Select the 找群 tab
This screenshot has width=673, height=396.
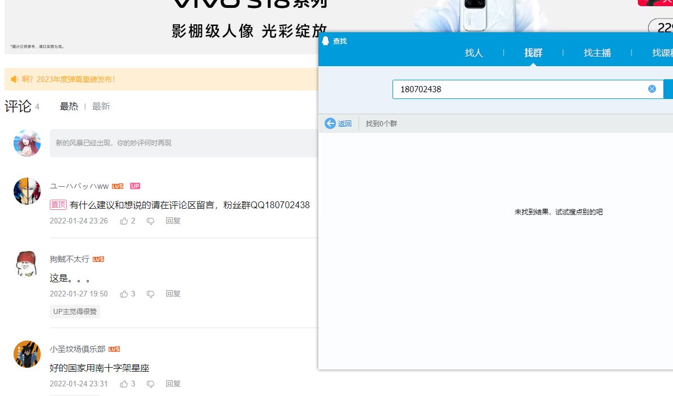(x=533, y=53)
